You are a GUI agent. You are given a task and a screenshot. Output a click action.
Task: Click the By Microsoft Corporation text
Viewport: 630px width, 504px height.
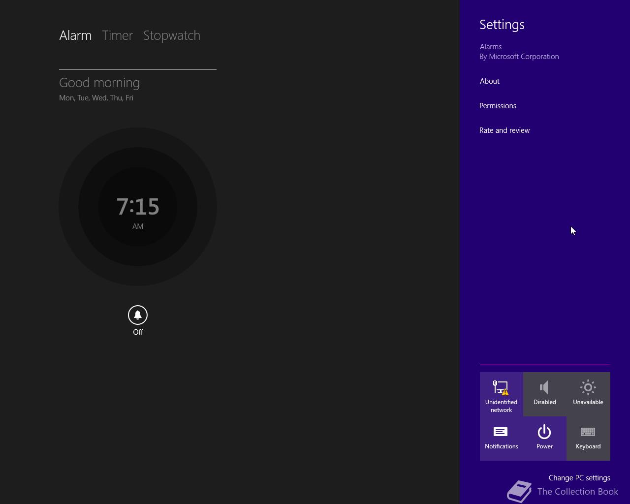(519, 57)
